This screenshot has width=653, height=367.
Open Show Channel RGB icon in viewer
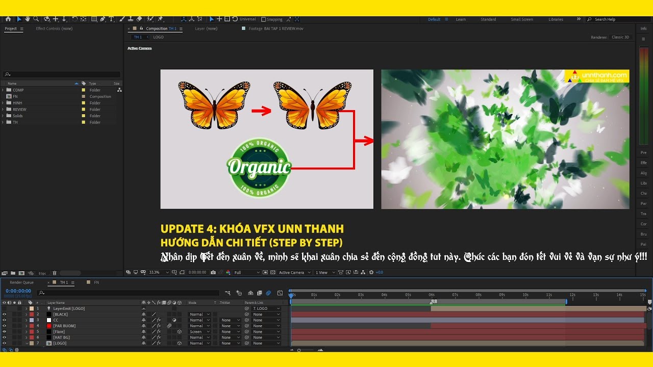click(x=228, y=272)
